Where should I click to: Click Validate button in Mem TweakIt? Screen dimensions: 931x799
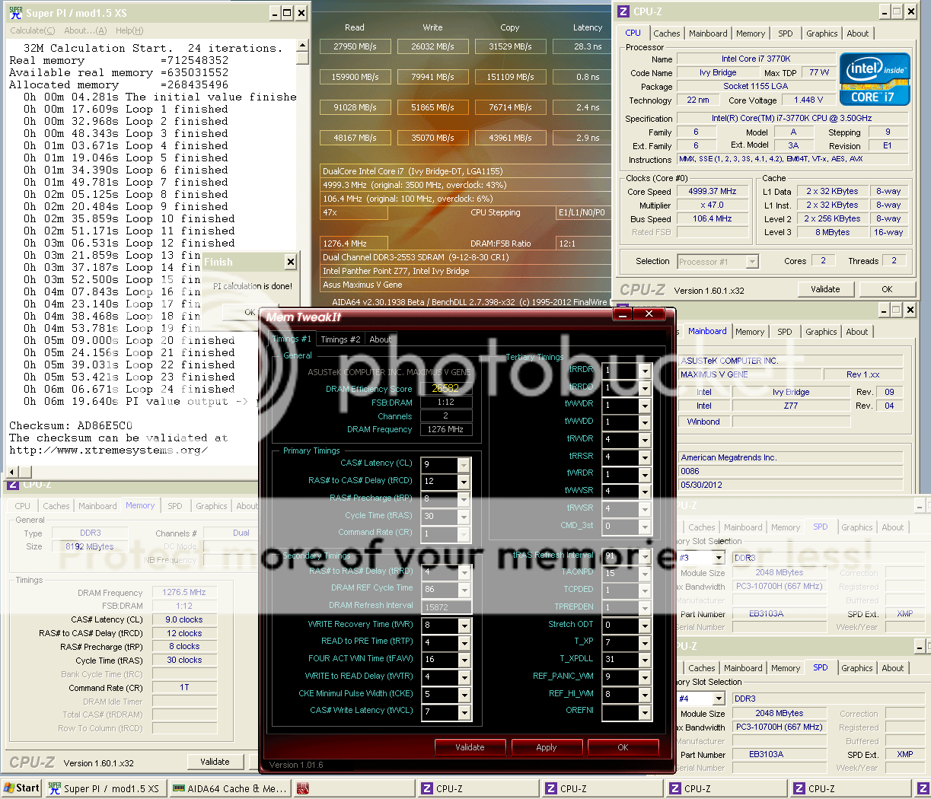point(470,747)
